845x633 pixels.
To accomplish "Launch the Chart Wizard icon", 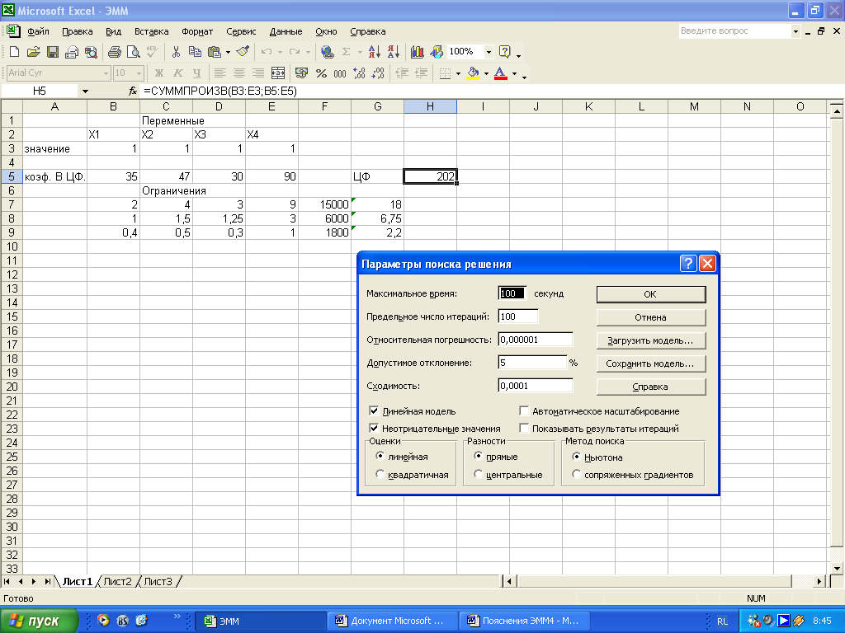I will coord(417,52).
